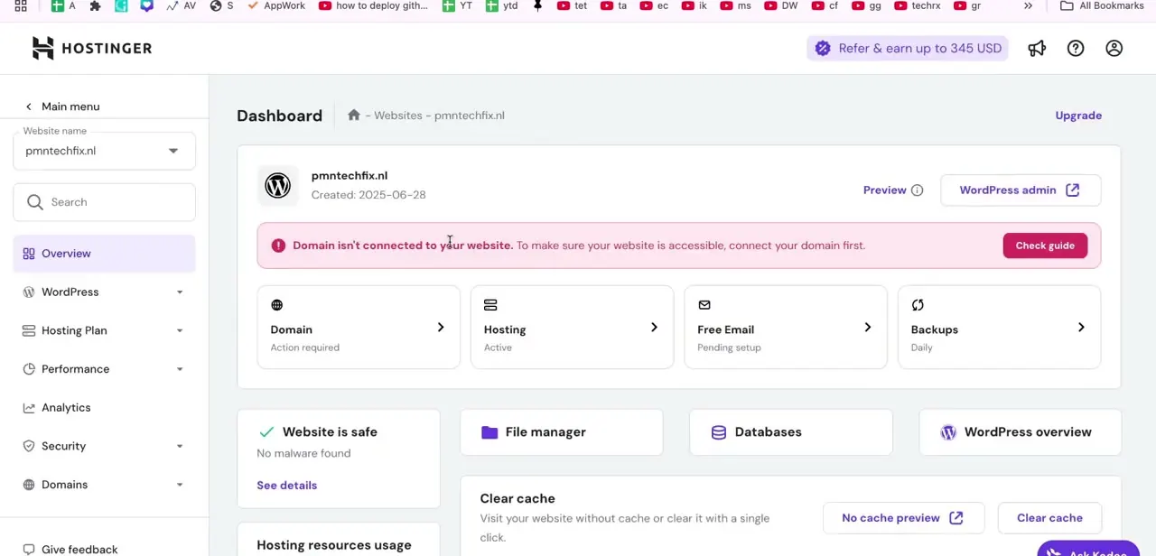The width and height of the screenshot is (1156, 556).
Task: Click the No cache preview button
Action: (x=903, y=518)
